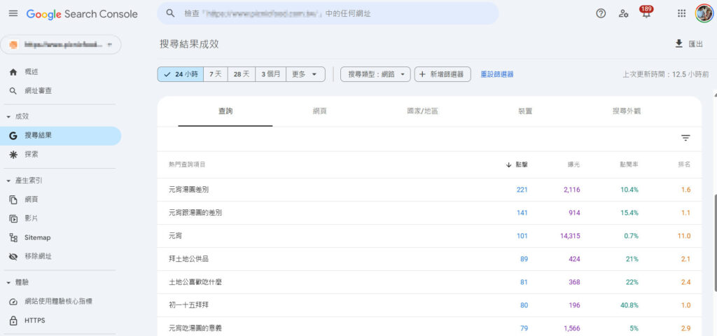
Task: Select the 24 小時 date range
Action: point(180,74)
